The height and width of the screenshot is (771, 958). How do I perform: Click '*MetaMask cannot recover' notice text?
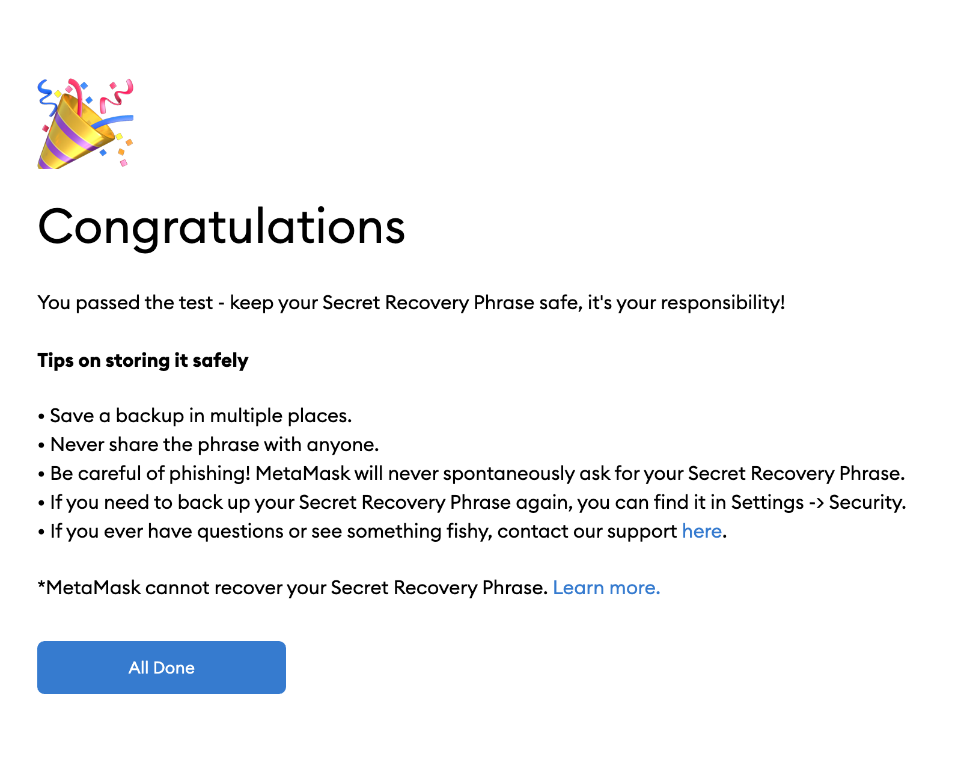(x=292, y=588)
